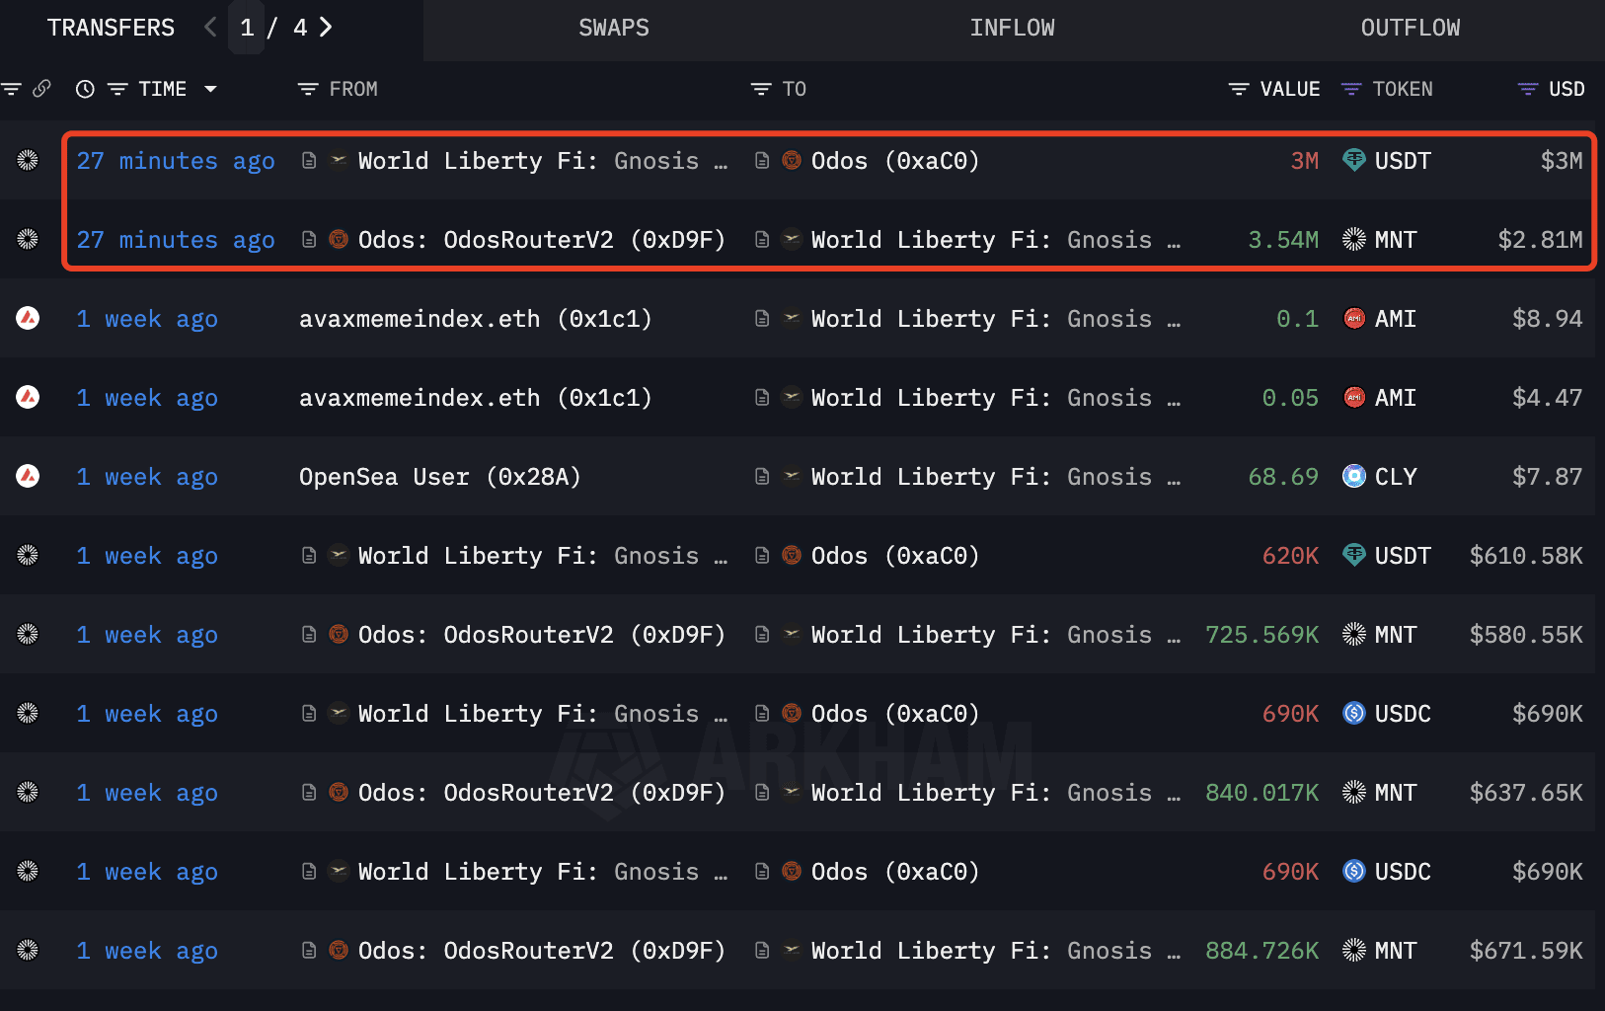This screenshot has height=1011, width=1605.
Task: Open the 27 minutes ago link, 3.54M MNT row
Action: pyautogui.click(x=176, y=240)
